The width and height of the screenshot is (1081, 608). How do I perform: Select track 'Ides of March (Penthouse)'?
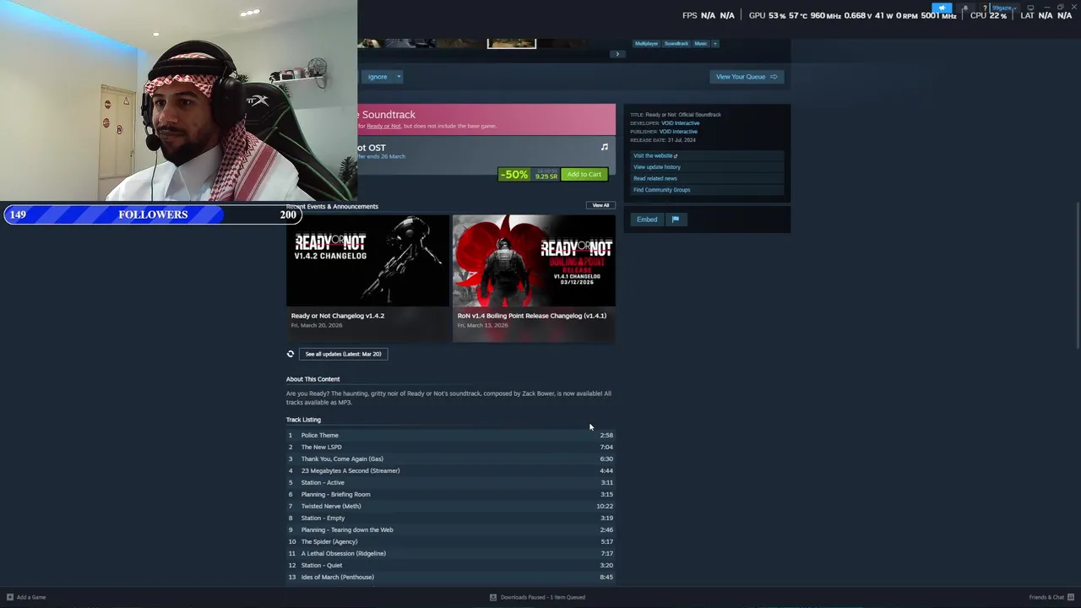(450, 578)
